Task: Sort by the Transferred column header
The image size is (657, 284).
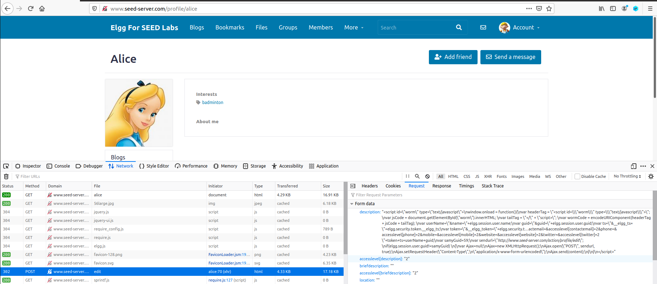Action: [x=298, y=186]
